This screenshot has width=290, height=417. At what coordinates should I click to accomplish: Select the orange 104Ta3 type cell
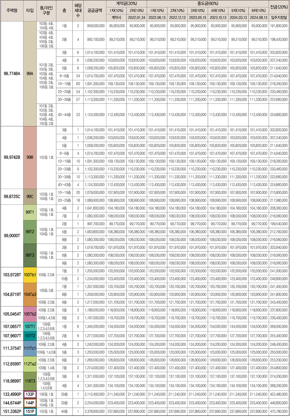[30, 295]
